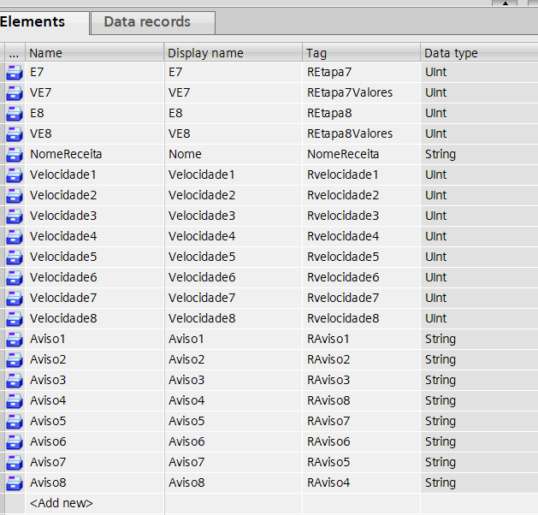Click the row icon for Aviso4
This screenshot has width=538, height=515.
point(14,401)
